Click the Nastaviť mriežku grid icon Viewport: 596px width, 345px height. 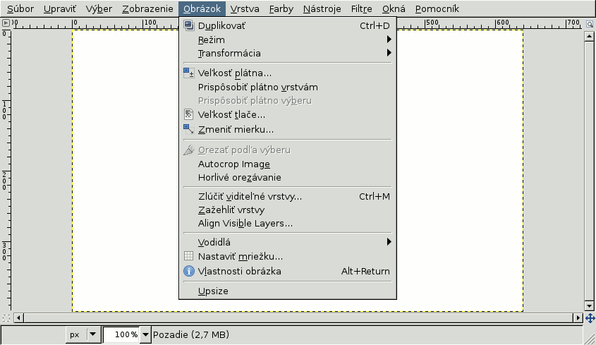pyautogui.click(x=189, y=256)
